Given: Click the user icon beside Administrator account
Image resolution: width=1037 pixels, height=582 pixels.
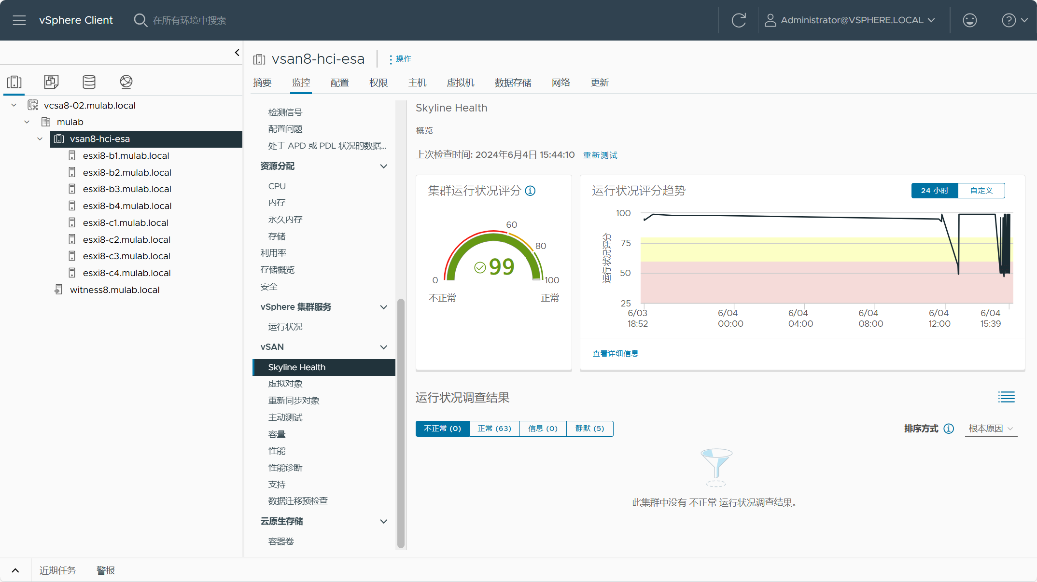Looking at the screenshot, I should tap(770, 20).
